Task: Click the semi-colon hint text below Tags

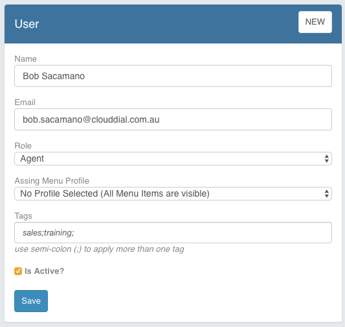Action: click(x=99, y=249)
